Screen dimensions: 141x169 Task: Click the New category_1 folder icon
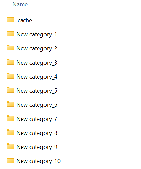pos(10,34)
